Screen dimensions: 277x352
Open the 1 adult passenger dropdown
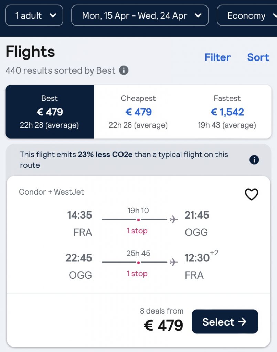click(34, 15)
